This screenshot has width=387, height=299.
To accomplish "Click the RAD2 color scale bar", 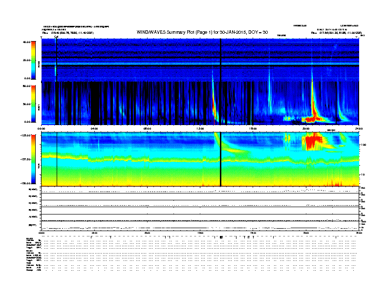I will point(33,60).
